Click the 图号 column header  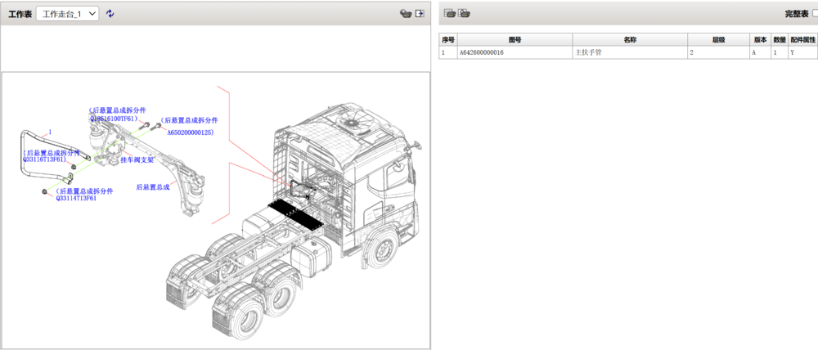coord(515,39)
